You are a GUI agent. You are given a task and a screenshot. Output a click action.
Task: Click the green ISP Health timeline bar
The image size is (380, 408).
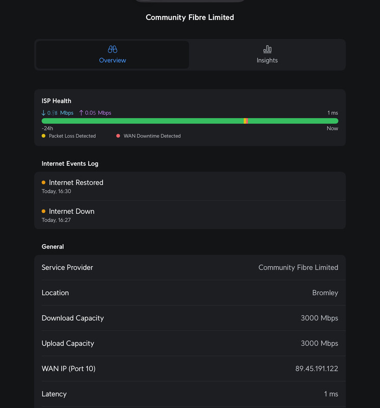pyautogui.click(x=190, y=121)
